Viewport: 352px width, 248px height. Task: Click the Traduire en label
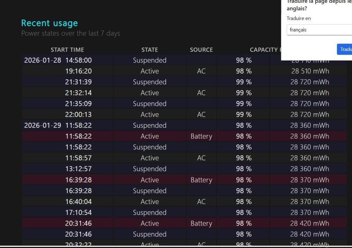point(299,19)
